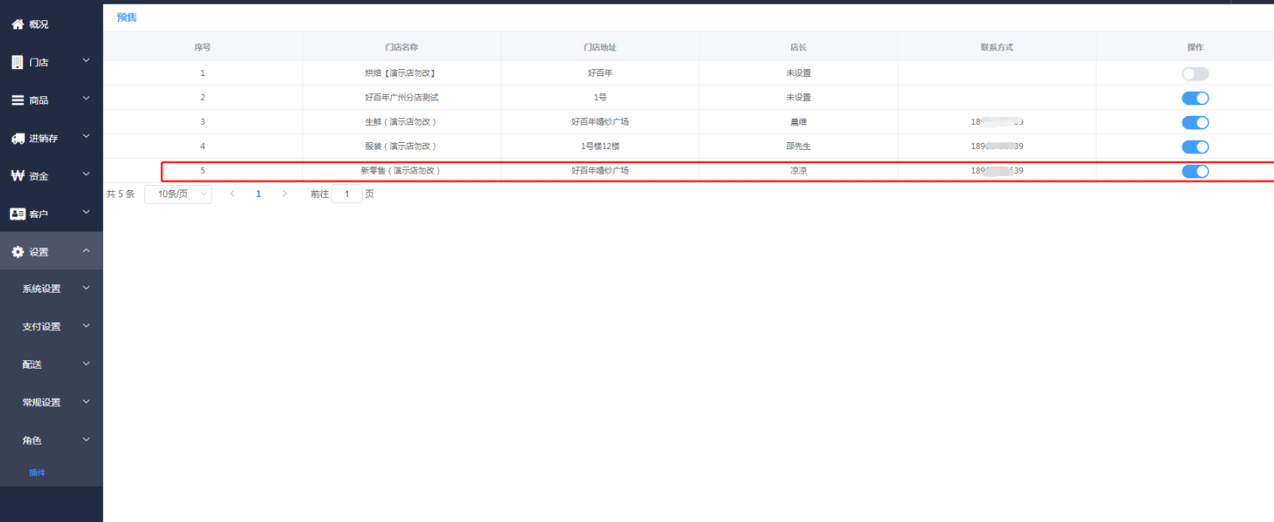
Task: Open the 配送 submenu
Action: coord(51,365)
